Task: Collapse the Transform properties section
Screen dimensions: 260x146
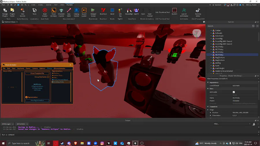Action: pos(208,106)
